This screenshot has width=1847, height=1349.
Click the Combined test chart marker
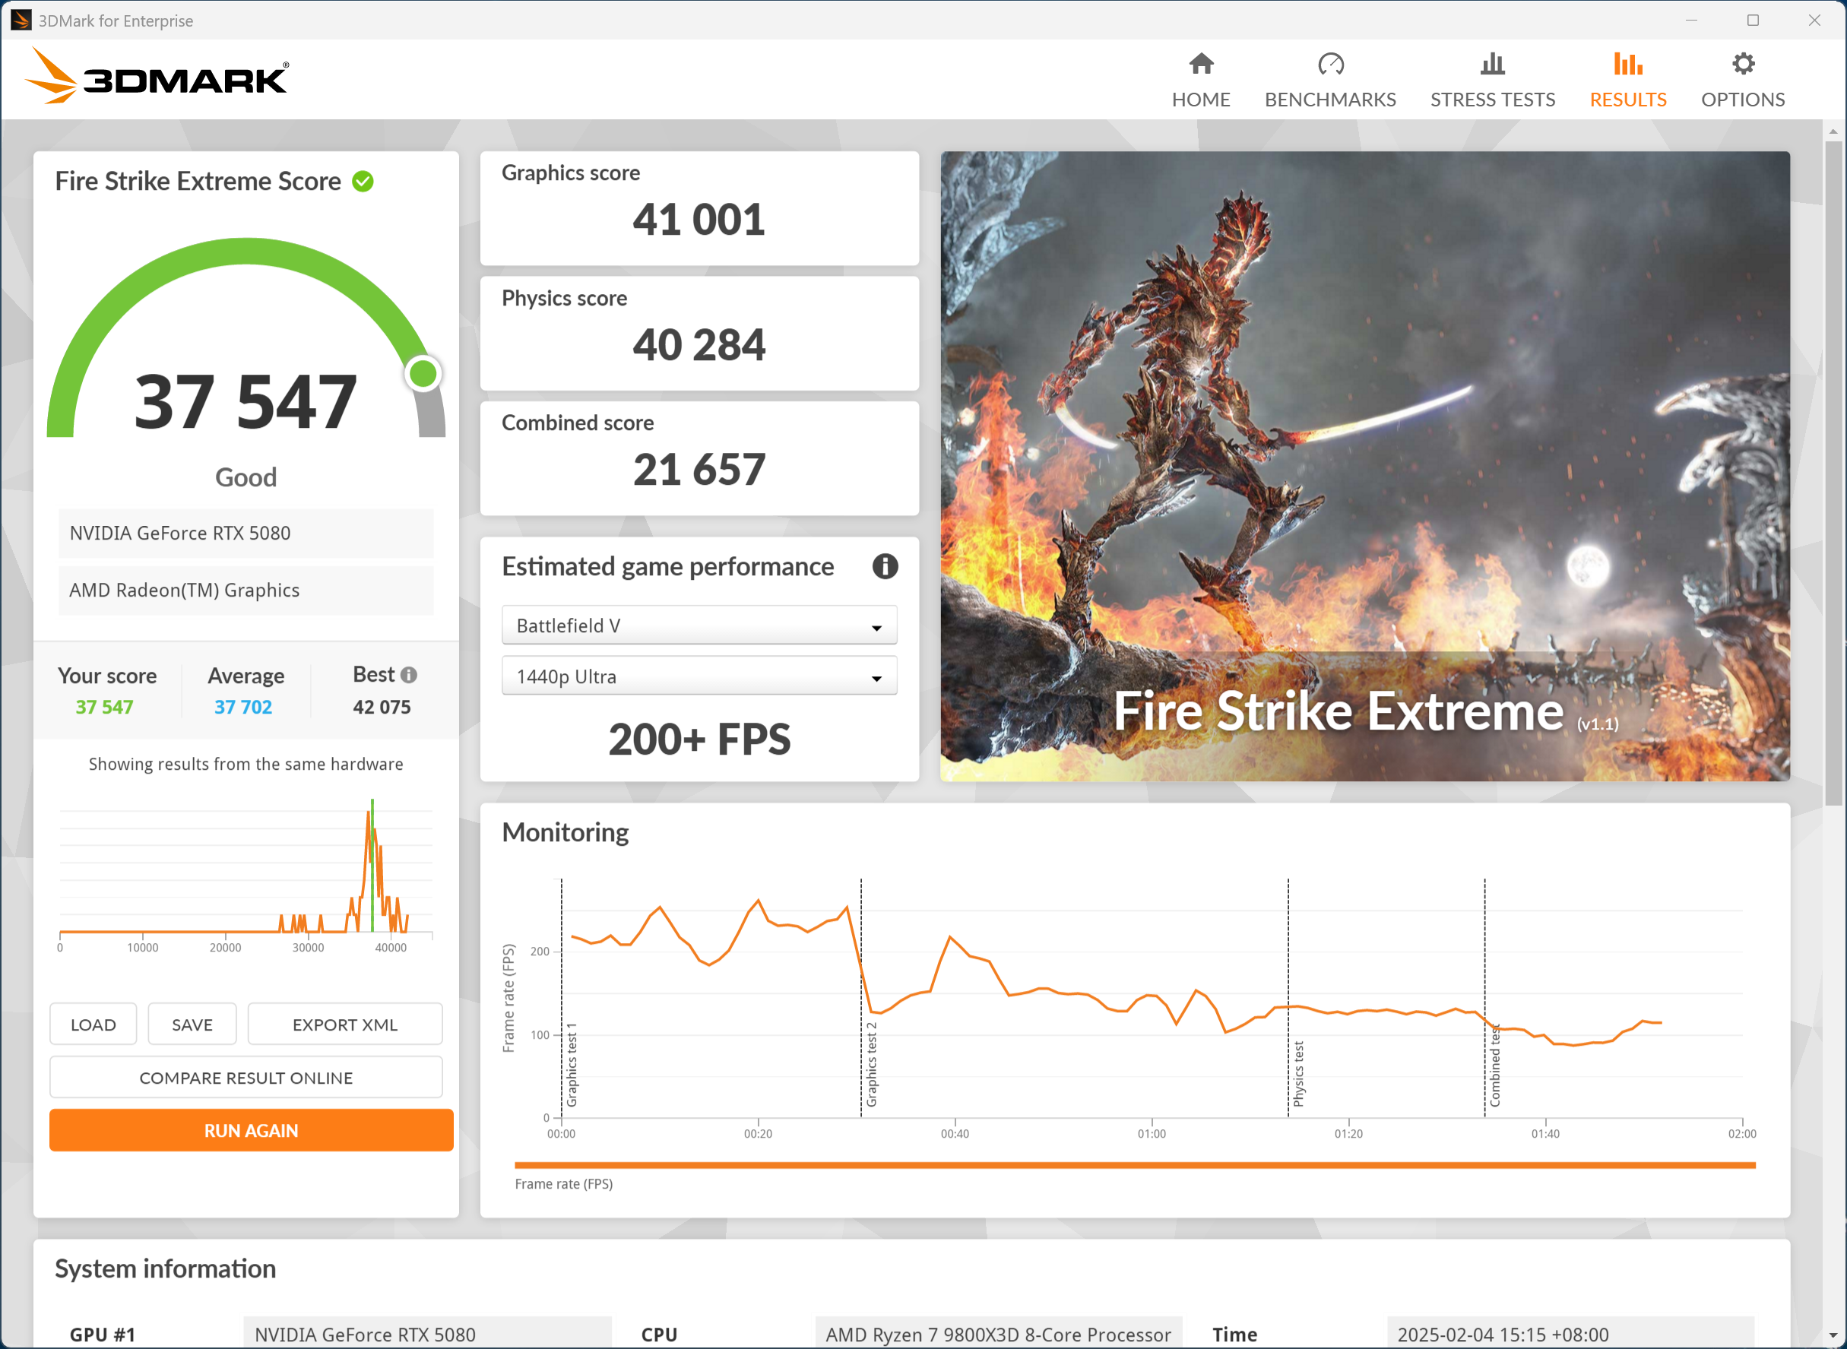coord(1494,1066)
